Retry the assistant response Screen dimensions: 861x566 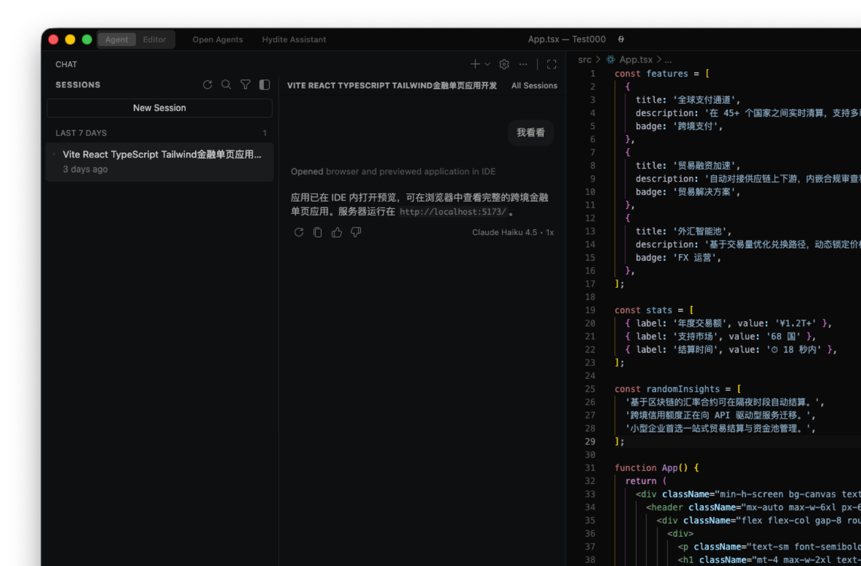[x=299, y=232]
